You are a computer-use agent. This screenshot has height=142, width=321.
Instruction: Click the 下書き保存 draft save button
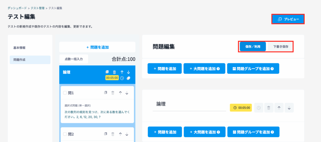(281, 46)
